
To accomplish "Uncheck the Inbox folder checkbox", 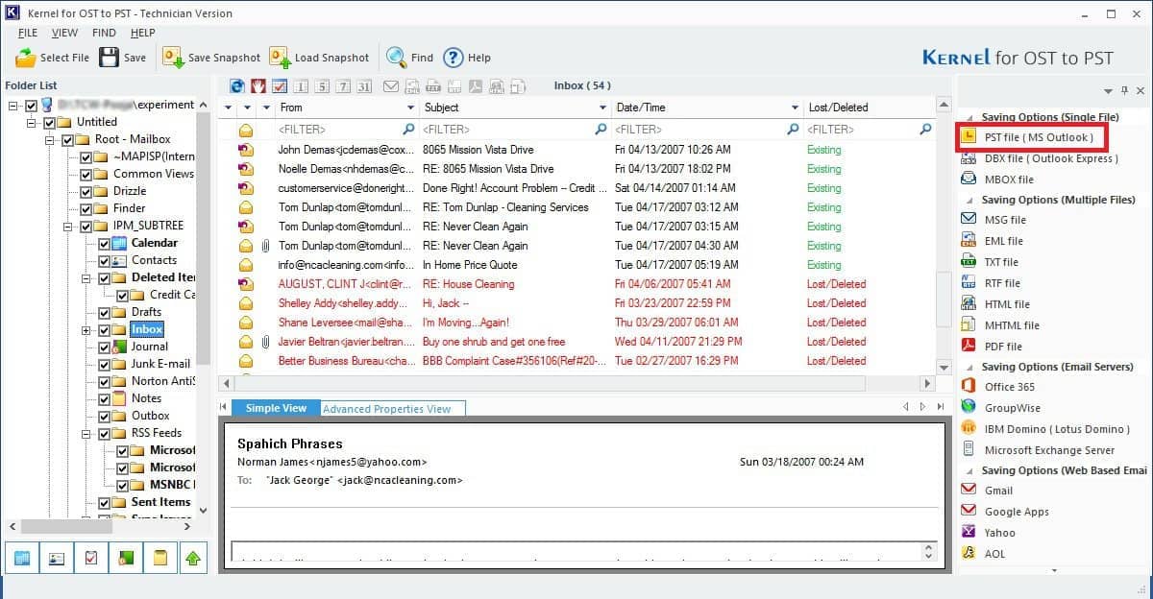I will pyautogui.click(x=105, y=330).
